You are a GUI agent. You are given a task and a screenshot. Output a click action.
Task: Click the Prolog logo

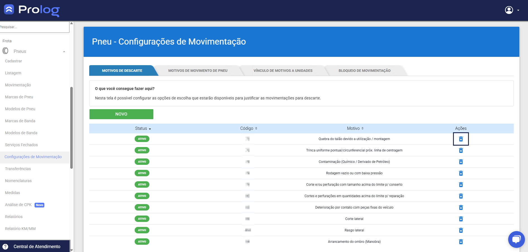pos(32,10)
